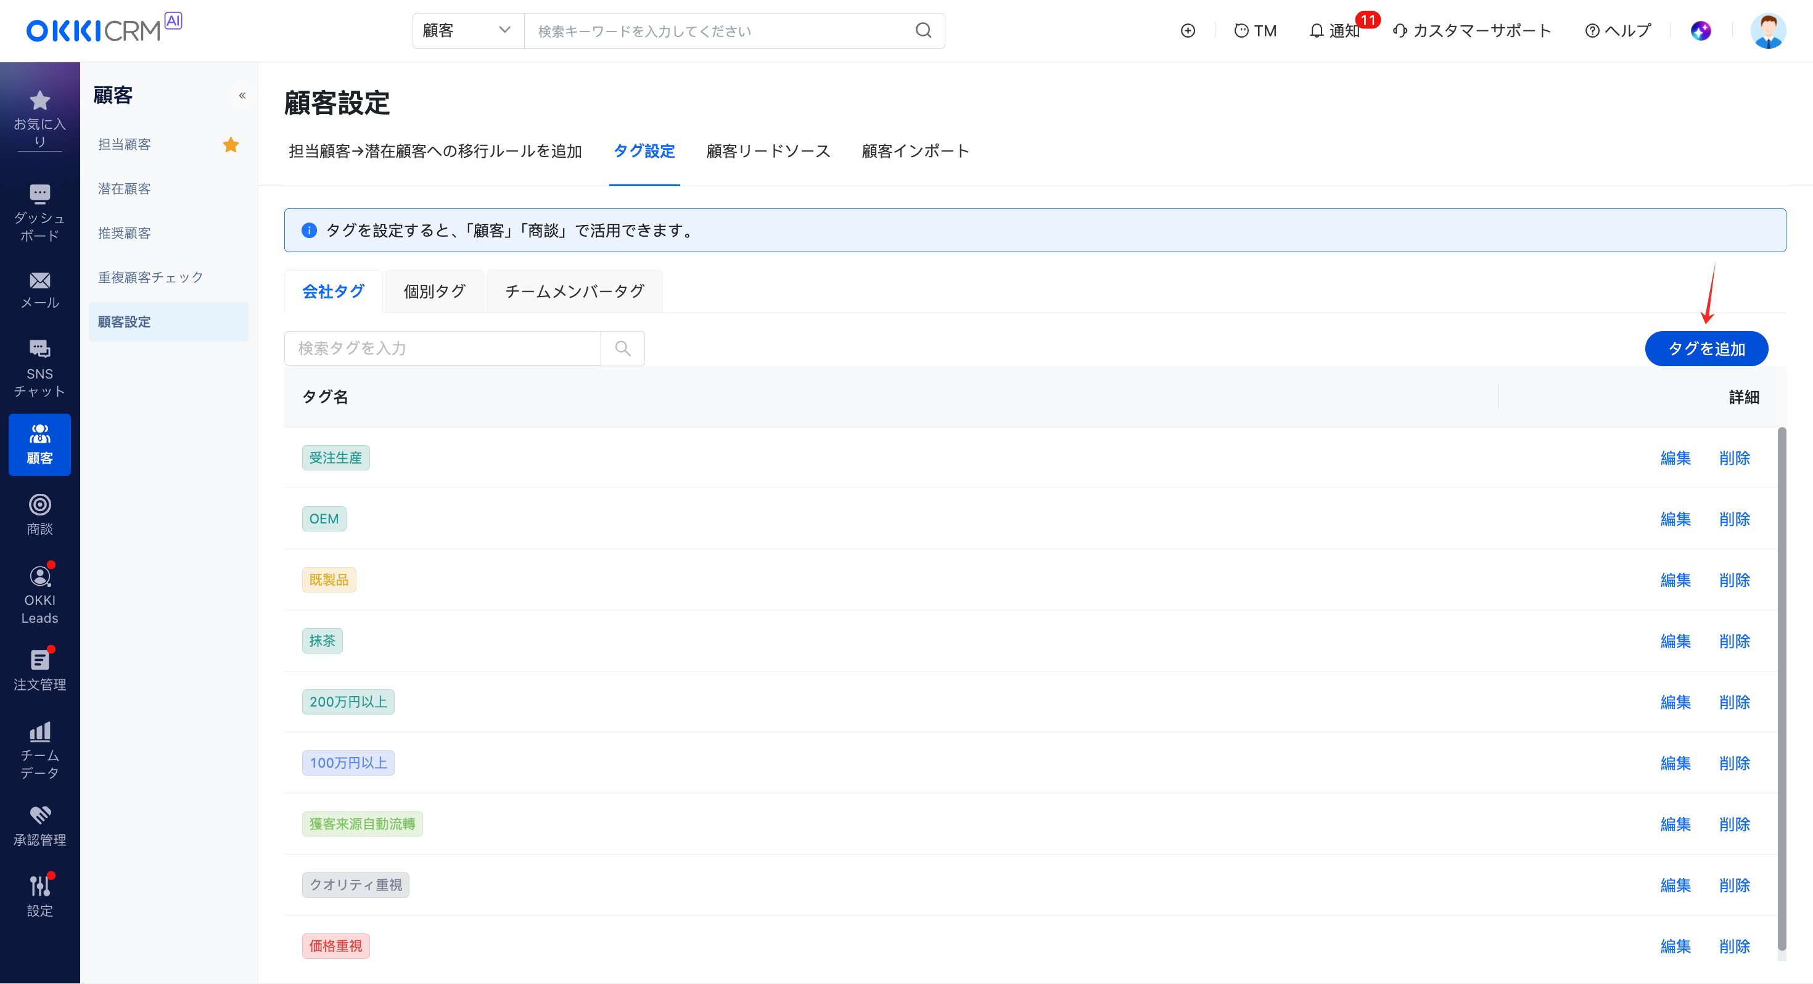Click 削除 for the 抹茶 tag
Screen dimensions: 1813x984
(x=1734, y=641)
